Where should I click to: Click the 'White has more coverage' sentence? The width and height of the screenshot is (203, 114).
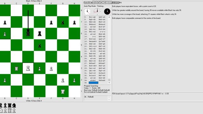[x=144, y=14]
